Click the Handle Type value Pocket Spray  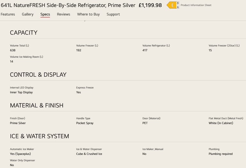85,123
